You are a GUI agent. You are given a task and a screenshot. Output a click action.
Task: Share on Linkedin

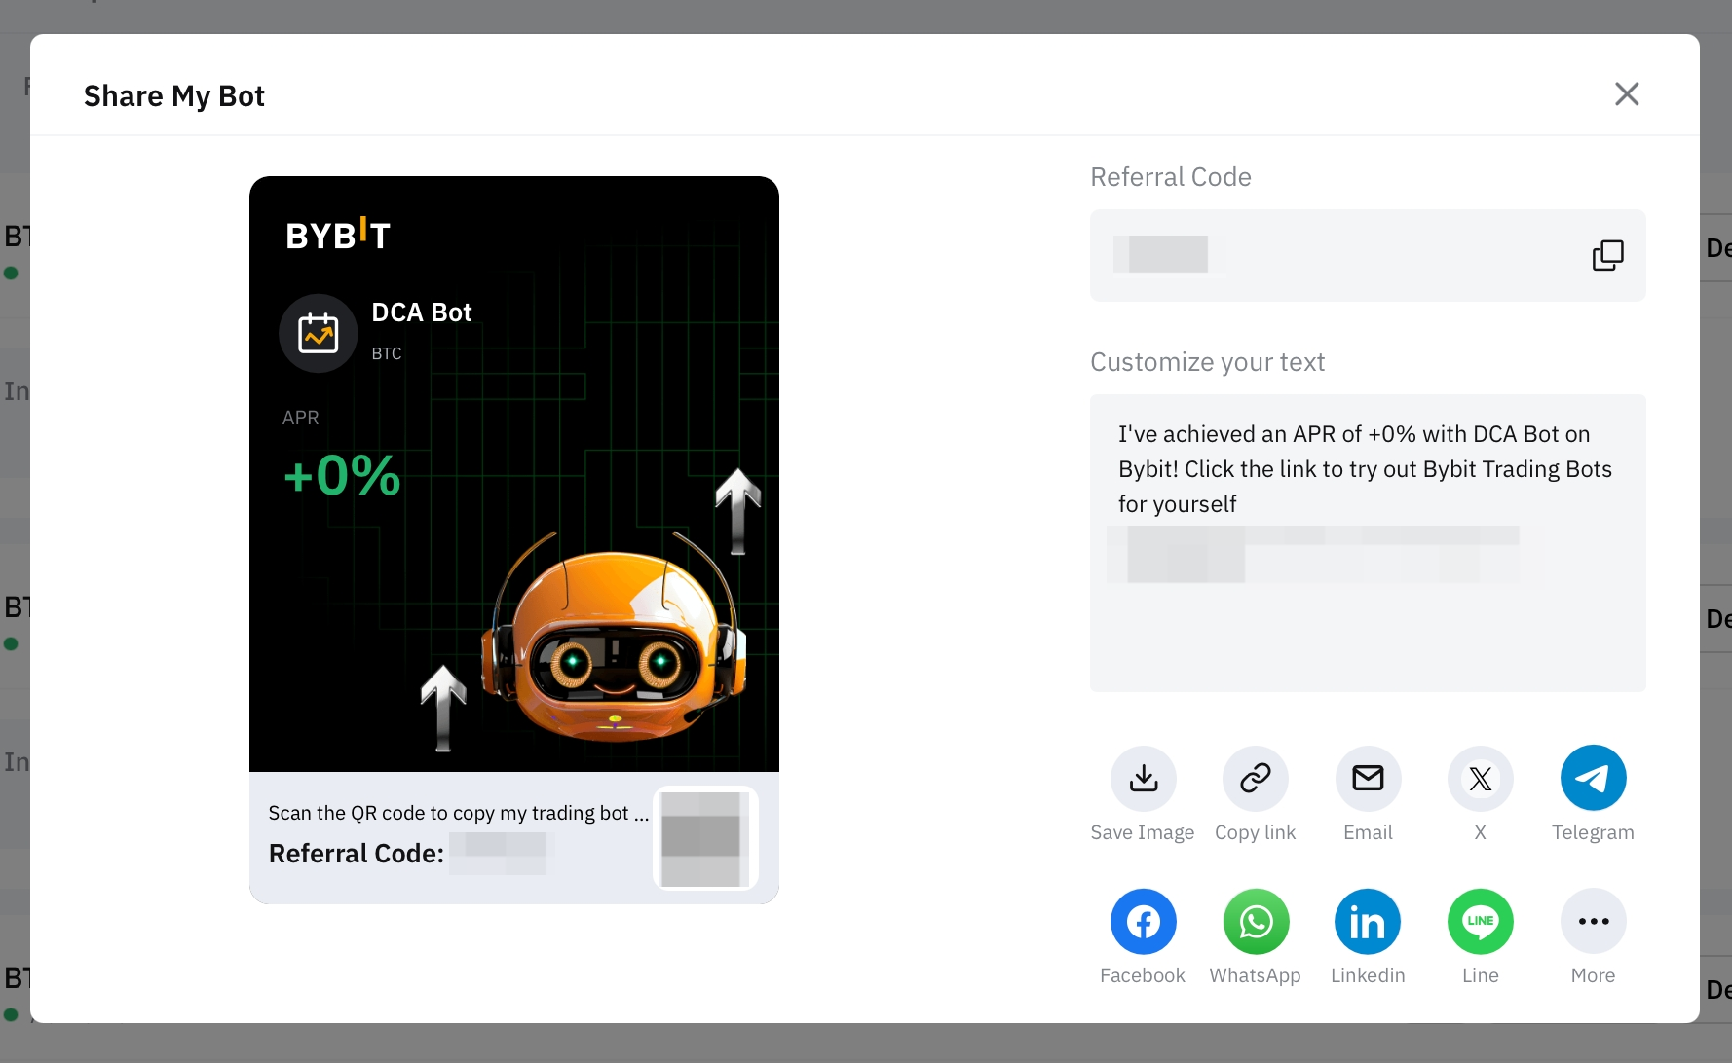pyautogui.click(x=1368, y=922)
